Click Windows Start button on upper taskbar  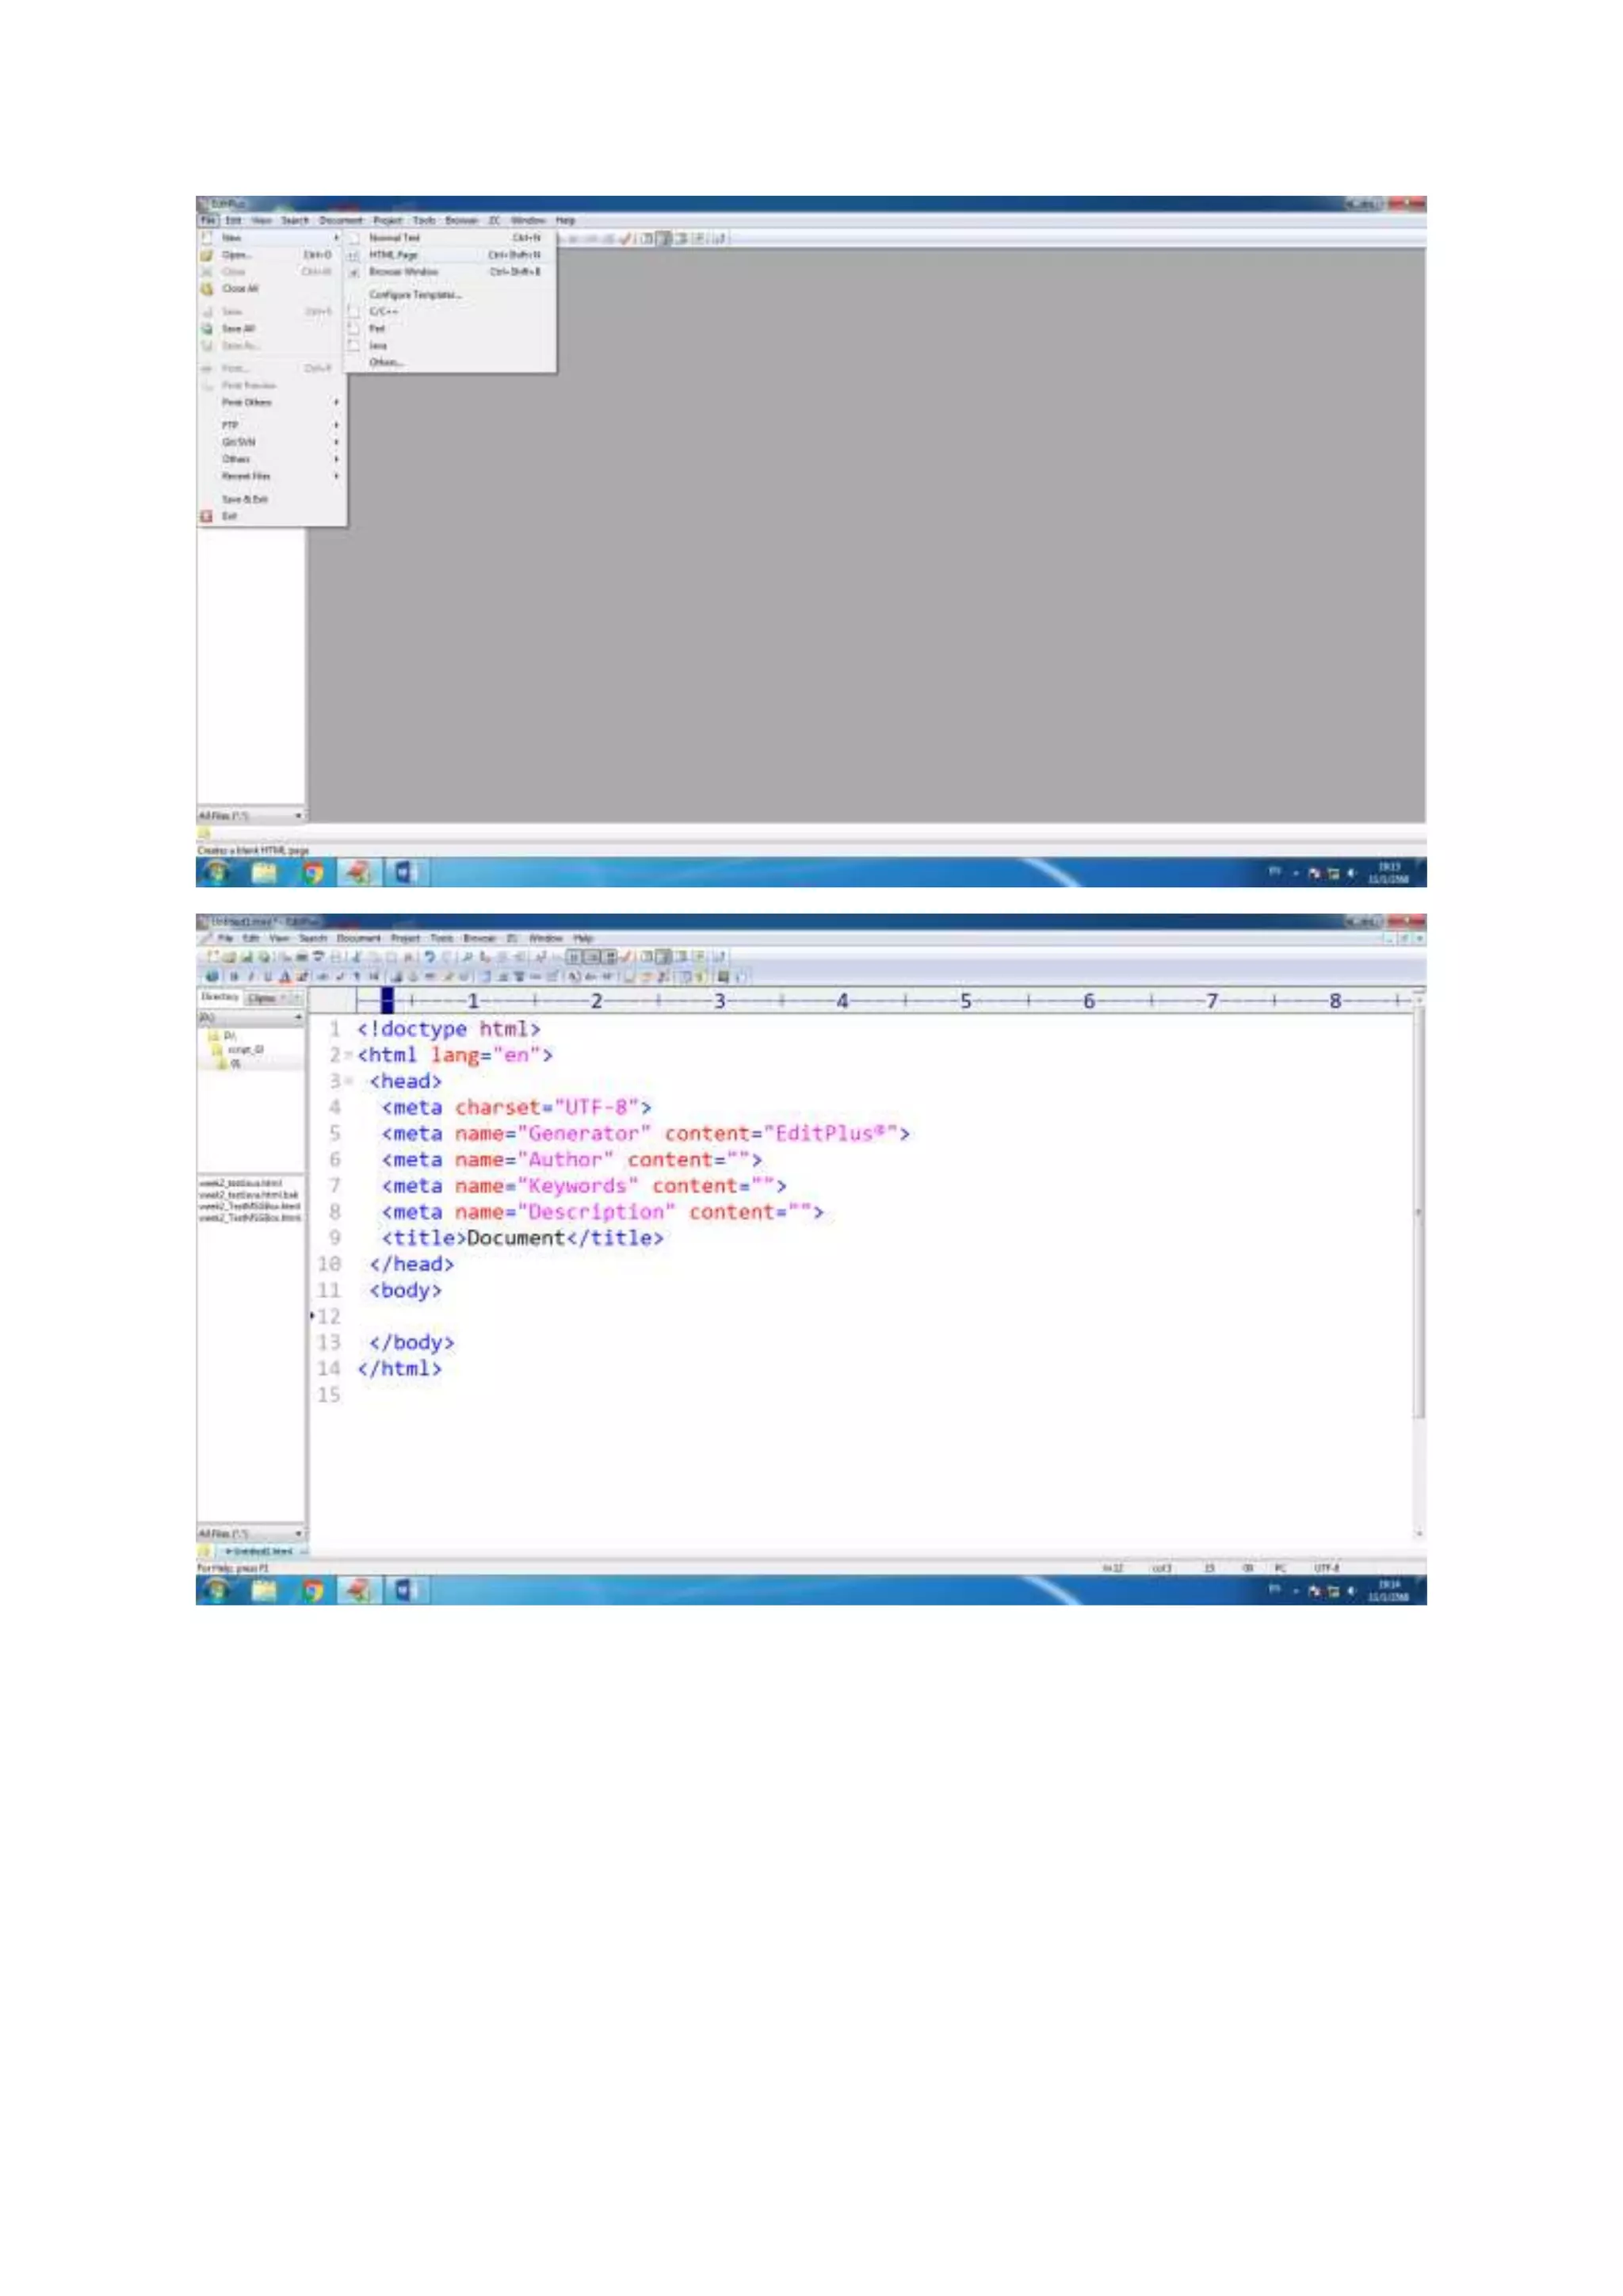(216, 873)
